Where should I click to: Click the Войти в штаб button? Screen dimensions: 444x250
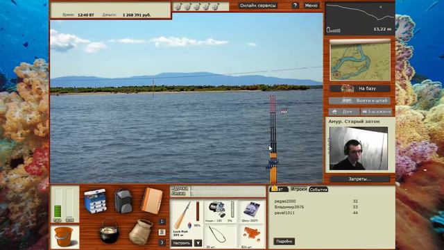pyautogui.click(x=360, y=101)
